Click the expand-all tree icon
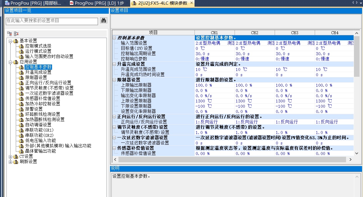The width and height of the screenshot is (363, 197). click(x=10, y=34)
